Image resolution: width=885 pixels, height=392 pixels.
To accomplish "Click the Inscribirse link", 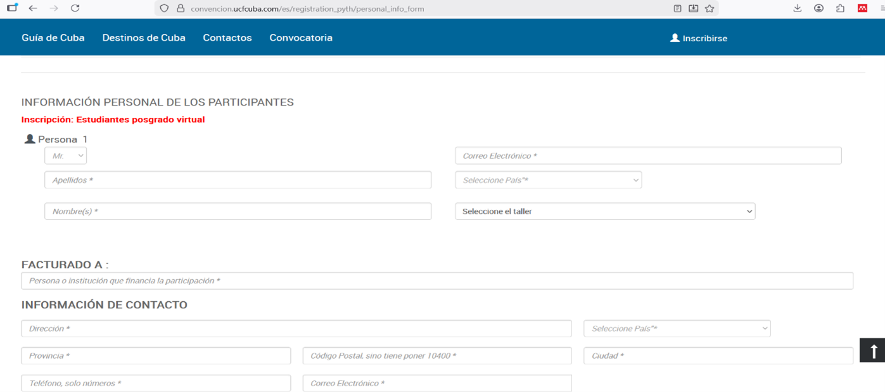I will 705,39.
